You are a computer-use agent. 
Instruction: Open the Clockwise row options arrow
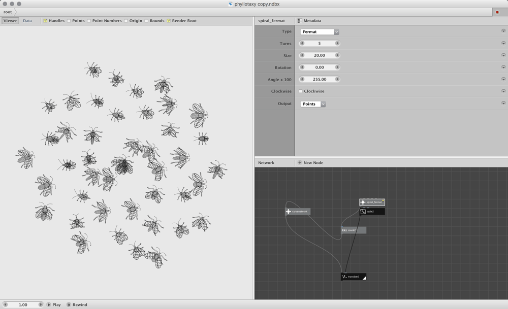coord(503,91)
